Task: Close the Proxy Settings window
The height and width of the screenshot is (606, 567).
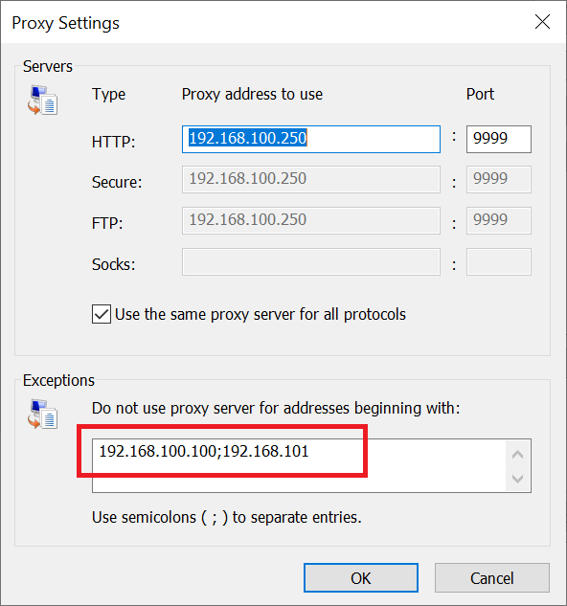Action: pos(542,22)
